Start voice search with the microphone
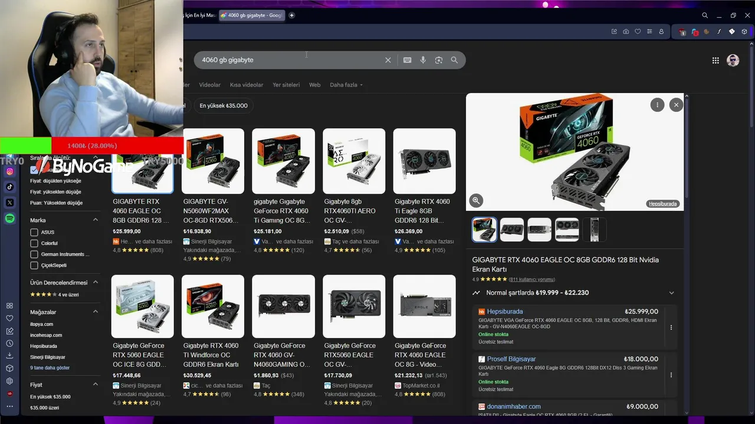 423,60
